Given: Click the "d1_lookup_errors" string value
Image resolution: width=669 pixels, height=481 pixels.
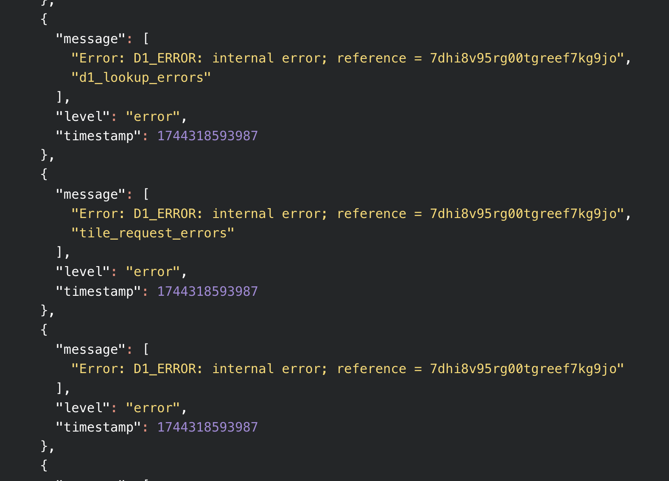Looking at the screenshot, I should pyautogui.click(x=141, y=77).
